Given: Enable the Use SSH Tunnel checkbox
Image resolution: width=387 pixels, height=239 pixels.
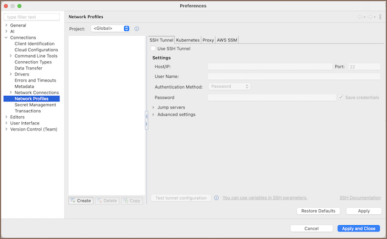Looking at the screenshot, I should (153, 48).
